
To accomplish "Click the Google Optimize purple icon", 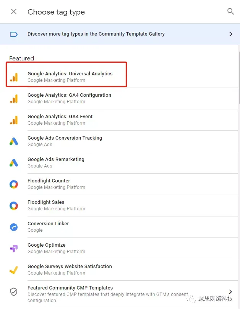I will tap(14, 249).
